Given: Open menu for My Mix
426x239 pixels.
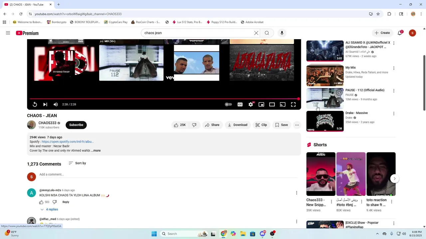Looking at the screenshot, I should (394, 68).
